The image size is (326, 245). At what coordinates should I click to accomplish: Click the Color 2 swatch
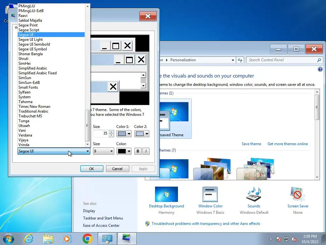[x=140, y=134]
